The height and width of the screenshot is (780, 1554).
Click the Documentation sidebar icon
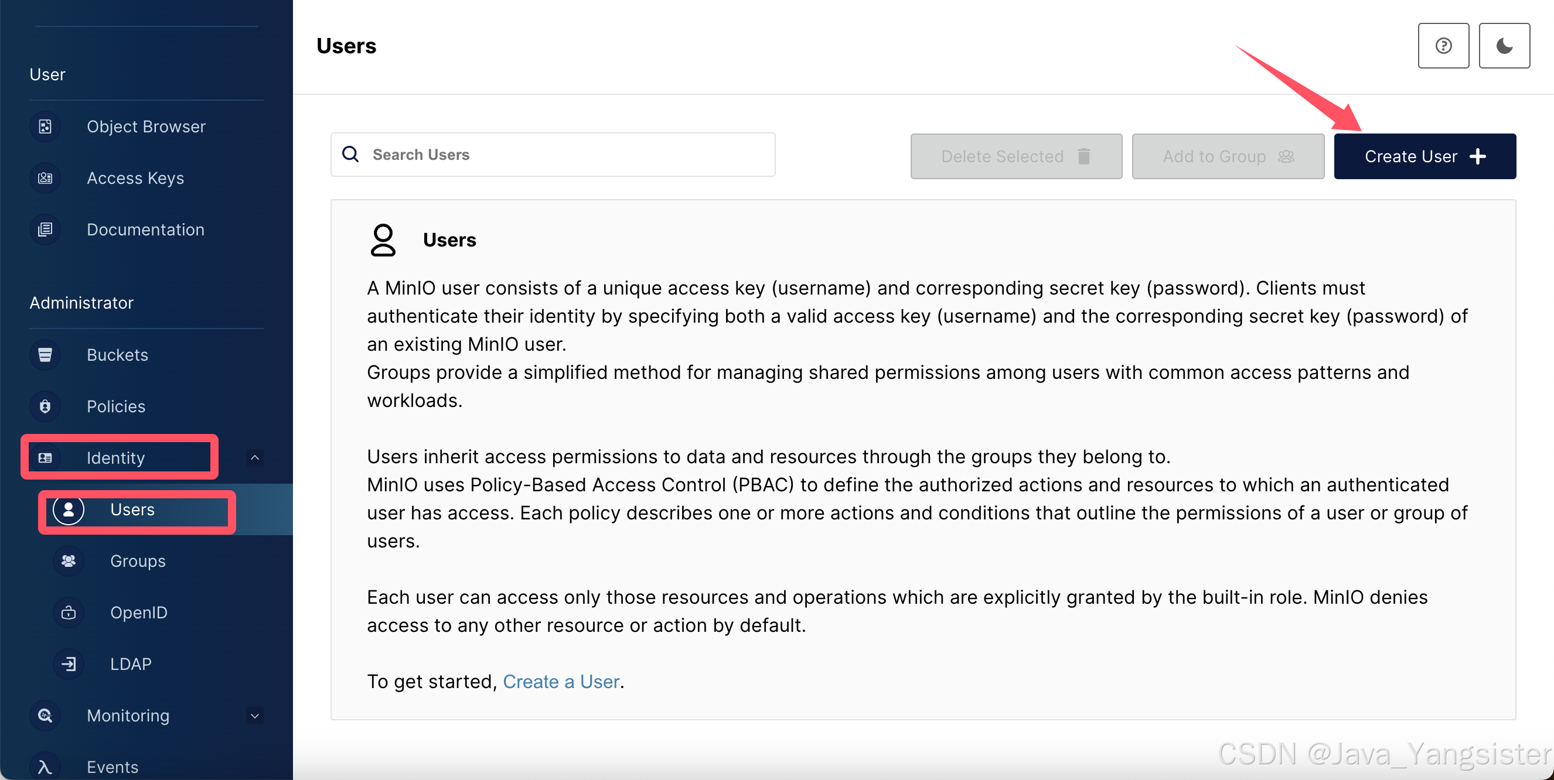point(45,230)
